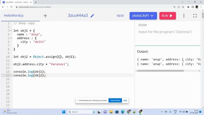Open the weather widget
The width and height of the screenshot is (204, 115).
pyautogui.click(x=10, y=112)
